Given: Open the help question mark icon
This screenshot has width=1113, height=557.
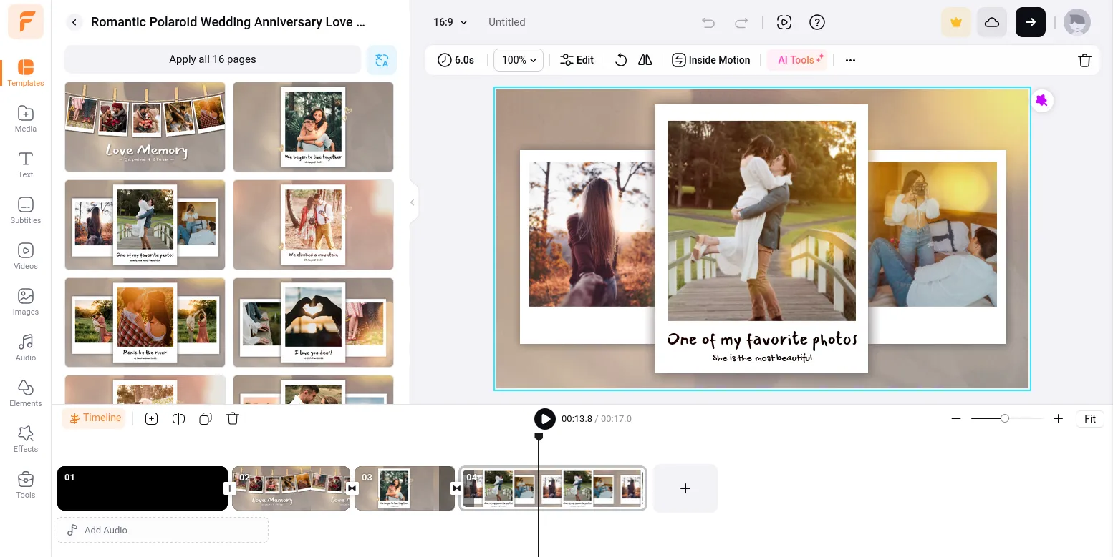Looking at the screenshot, I should pyautogui.click(x=817, y=22).
